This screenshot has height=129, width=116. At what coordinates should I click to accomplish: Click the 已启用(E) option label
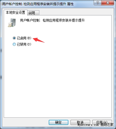point(24,38)
